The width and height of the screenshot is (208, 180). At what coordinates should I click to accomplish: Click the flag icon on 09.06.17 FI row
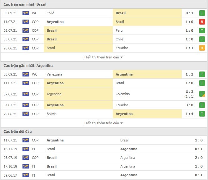[x=26, y=175]
